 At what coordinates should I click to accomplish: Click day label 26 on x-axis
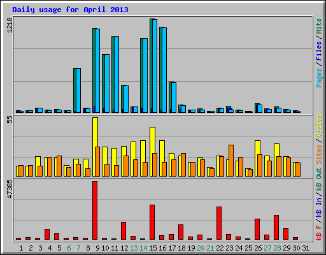[x=258, y=248]
